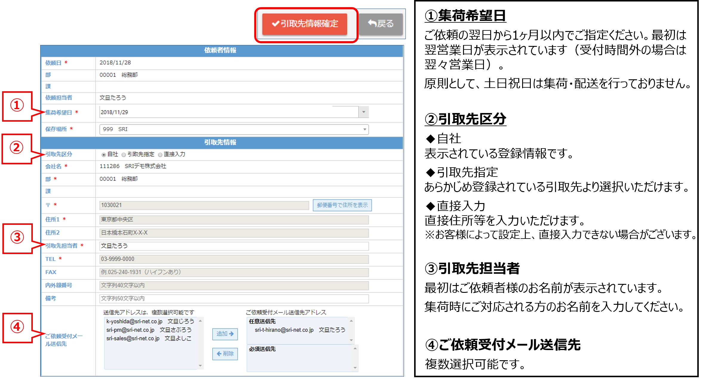
Task: Click up arrow of 任意送信先 list scrollbar
Action: coord(351,321)
